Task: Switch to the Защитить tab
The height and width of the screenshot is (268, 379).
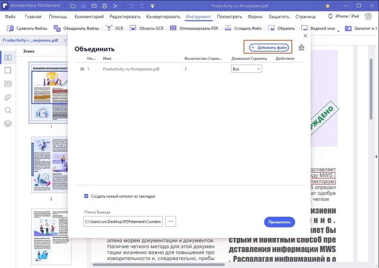Action: [279, 17]
